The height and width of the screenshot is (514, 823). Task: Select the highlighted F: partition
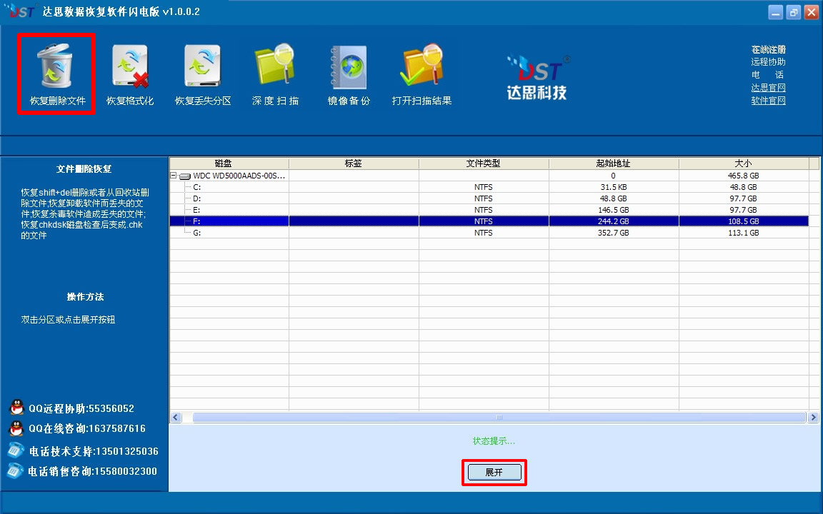[x=489, y=221]
